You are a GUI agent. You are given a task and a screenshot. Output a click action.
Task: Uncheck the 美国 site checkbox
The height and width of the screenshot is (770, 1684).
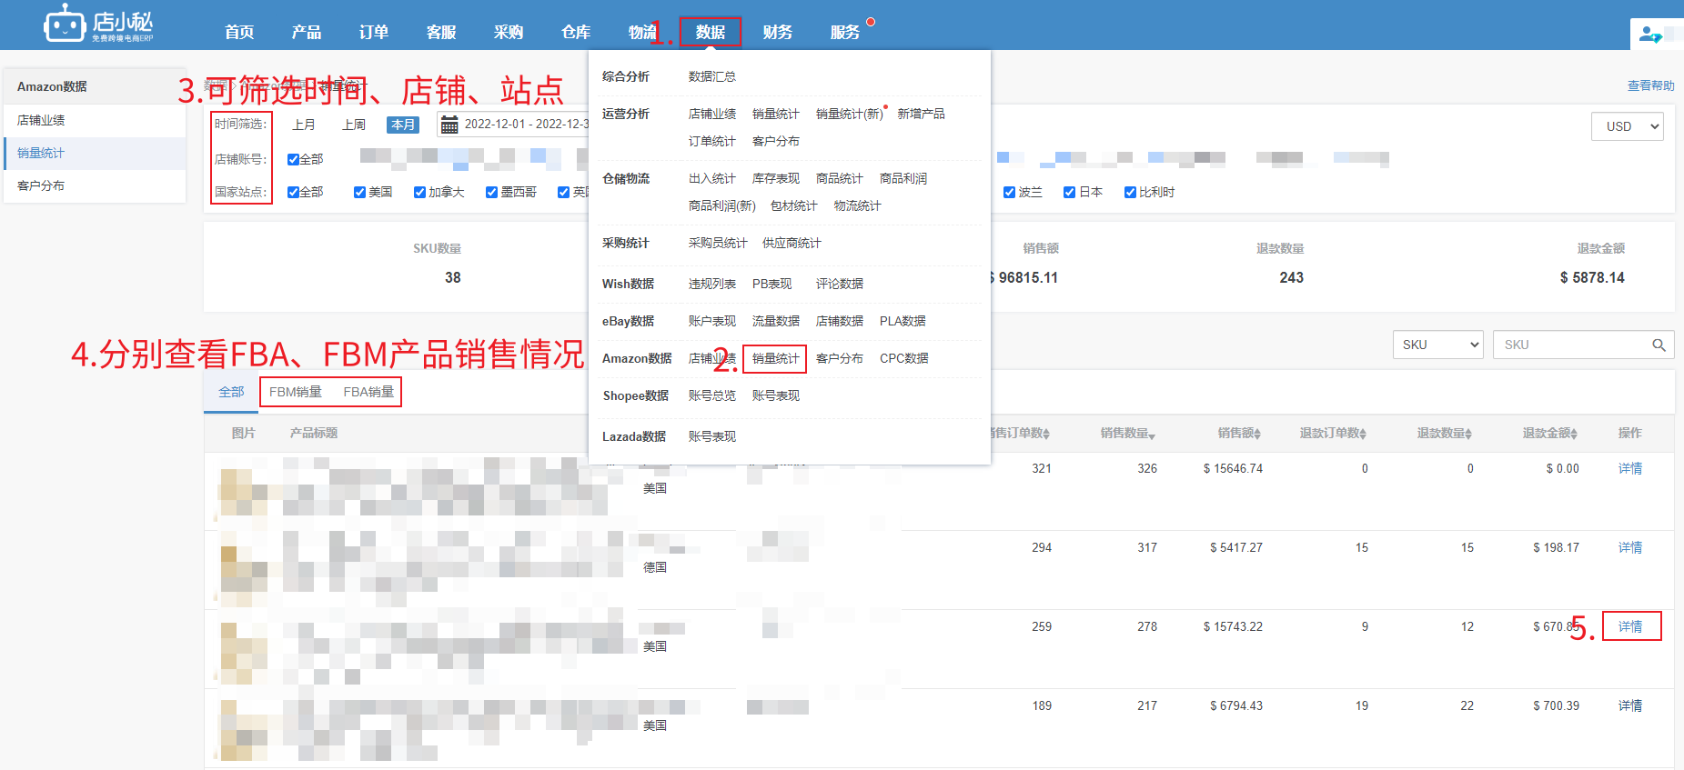(x=359, y=192)
